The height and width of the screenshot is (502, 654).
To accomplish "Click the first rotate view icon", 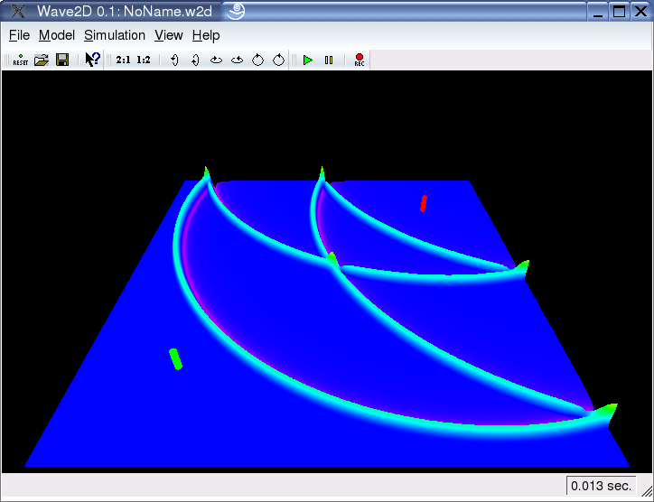I will 173,60.
